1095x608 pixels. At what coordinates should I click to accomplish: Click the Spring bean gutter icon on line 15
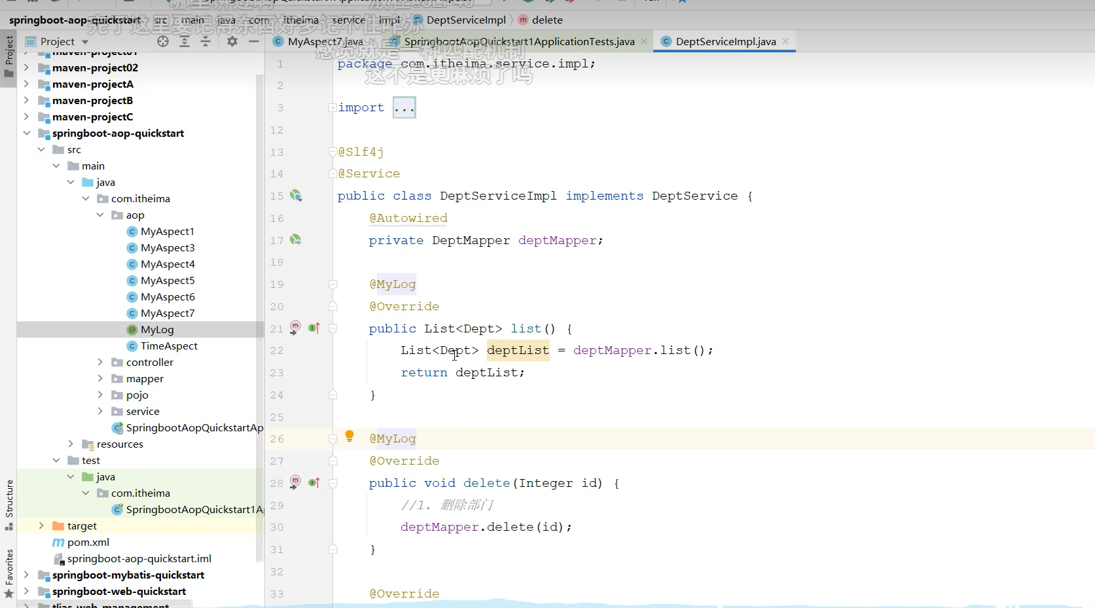click(x=296, y=195)
